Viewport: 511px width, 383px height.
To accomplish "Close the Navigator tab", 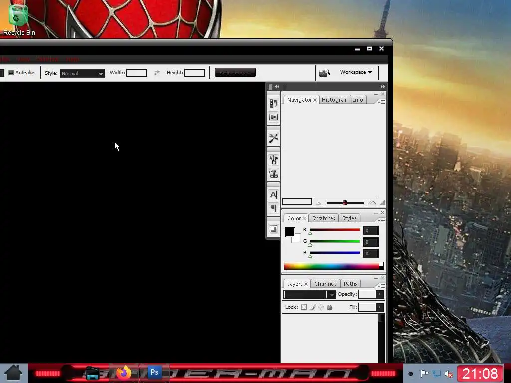I will (315, 100).
